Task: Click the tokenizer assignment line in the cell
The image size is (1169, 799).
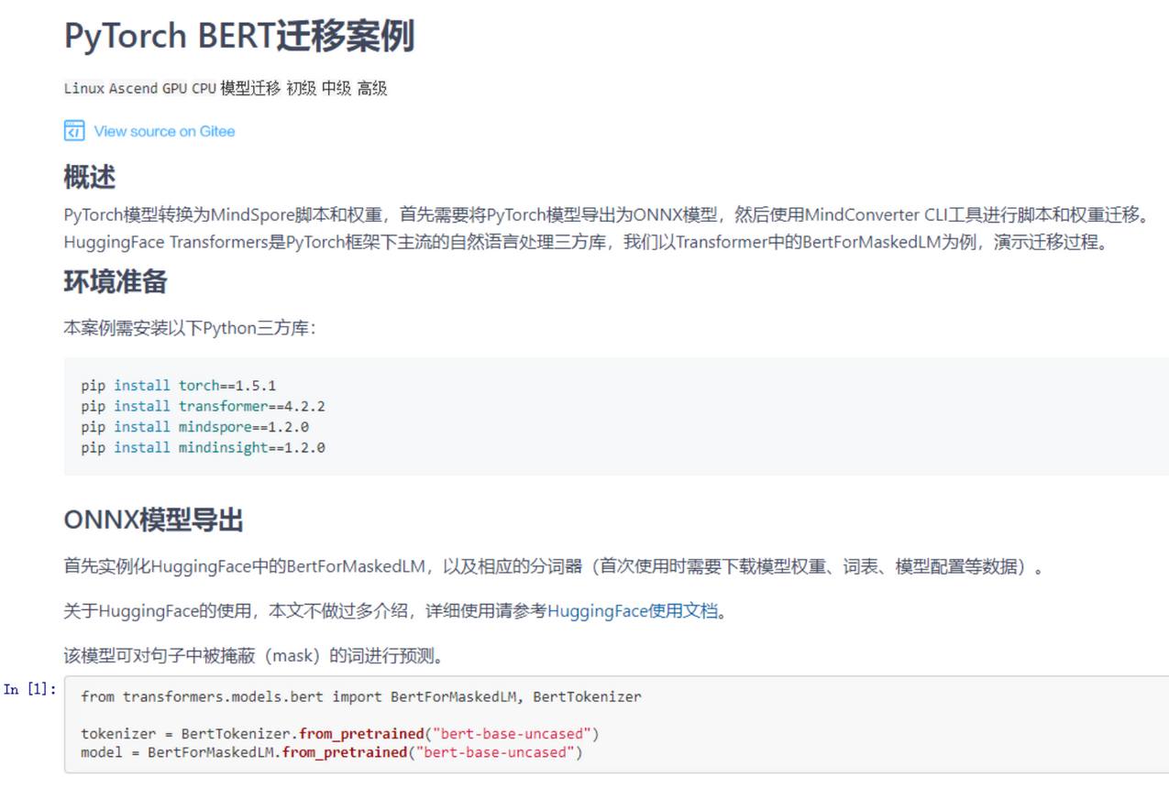Action: pos(339,734)
